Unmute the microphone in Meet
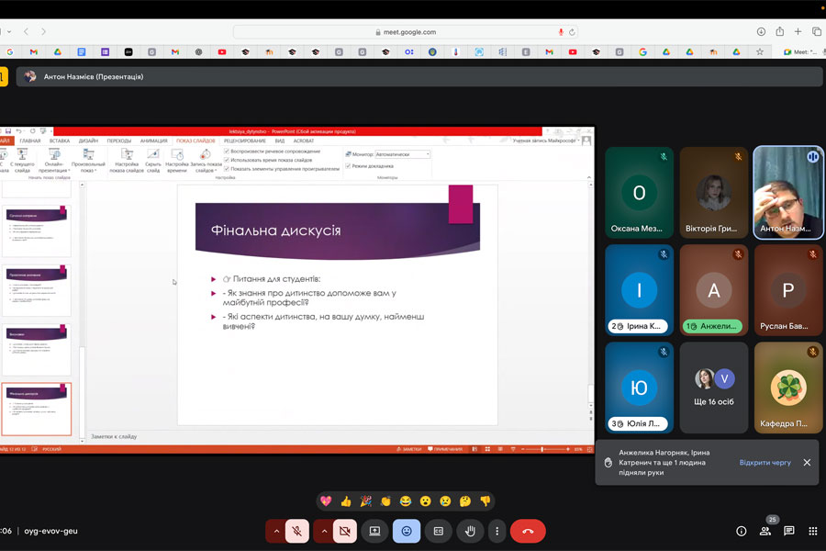 tap(296, 531)
